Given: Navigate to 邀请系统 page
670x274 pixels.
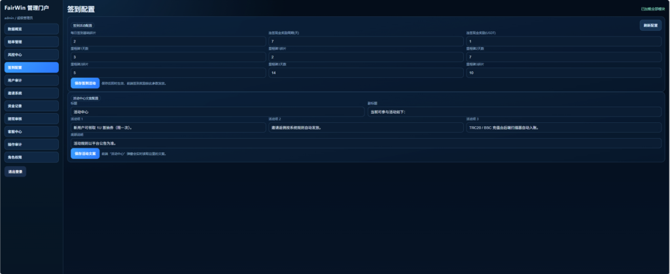Looking at the screenshot, I should [31, 93].
